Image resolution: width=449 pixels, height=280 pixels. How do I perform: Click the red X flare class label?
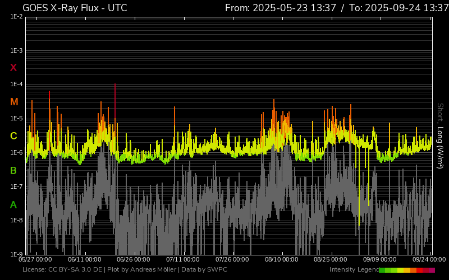pyautogui.click(x=13, y=68)
